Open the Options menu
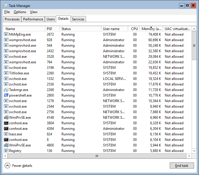This screenshot has height=175, width=199. pos(20,12)
